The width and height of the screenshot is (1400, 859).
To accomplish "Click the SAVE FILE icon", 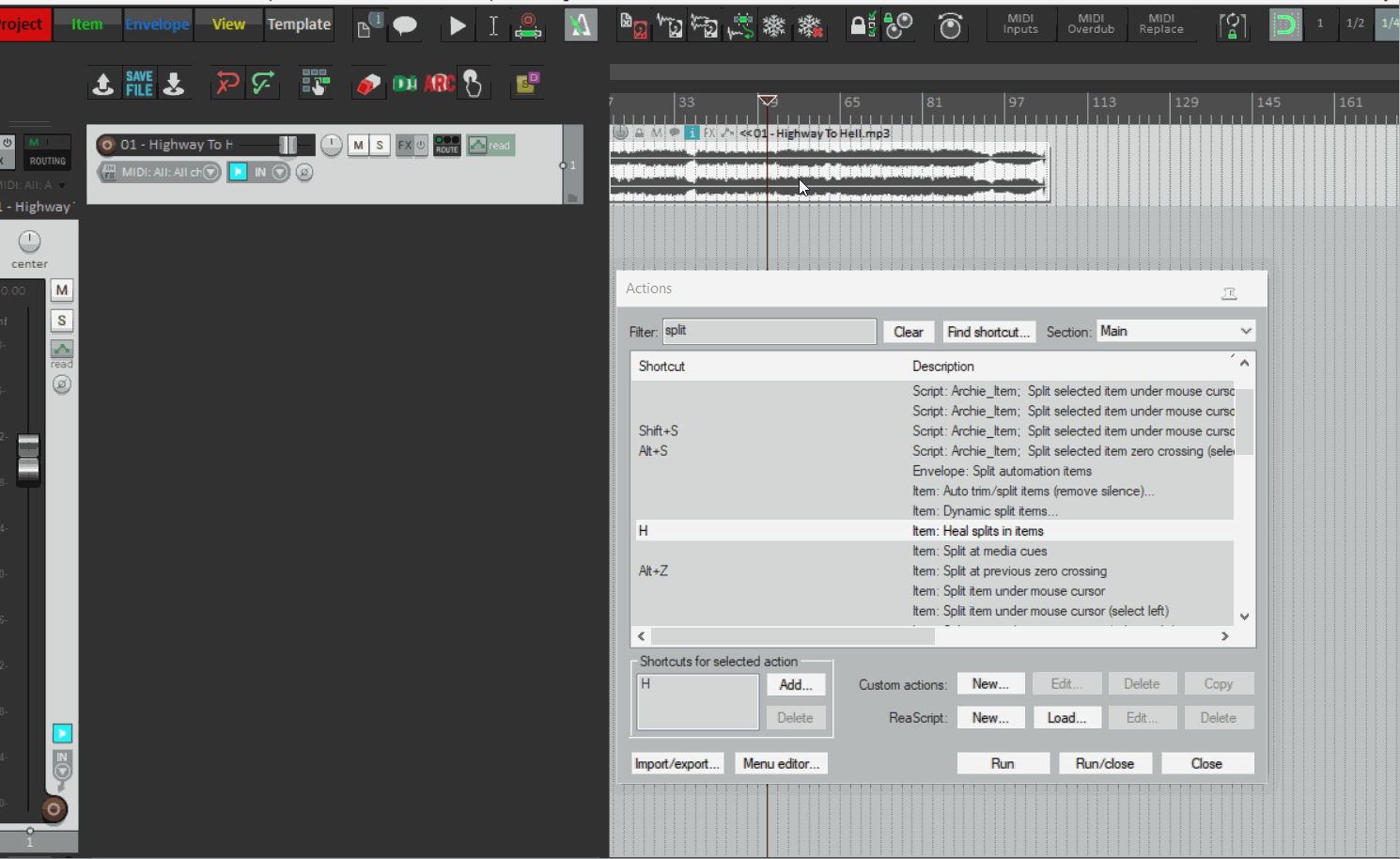I will click(x=139, y=85).
